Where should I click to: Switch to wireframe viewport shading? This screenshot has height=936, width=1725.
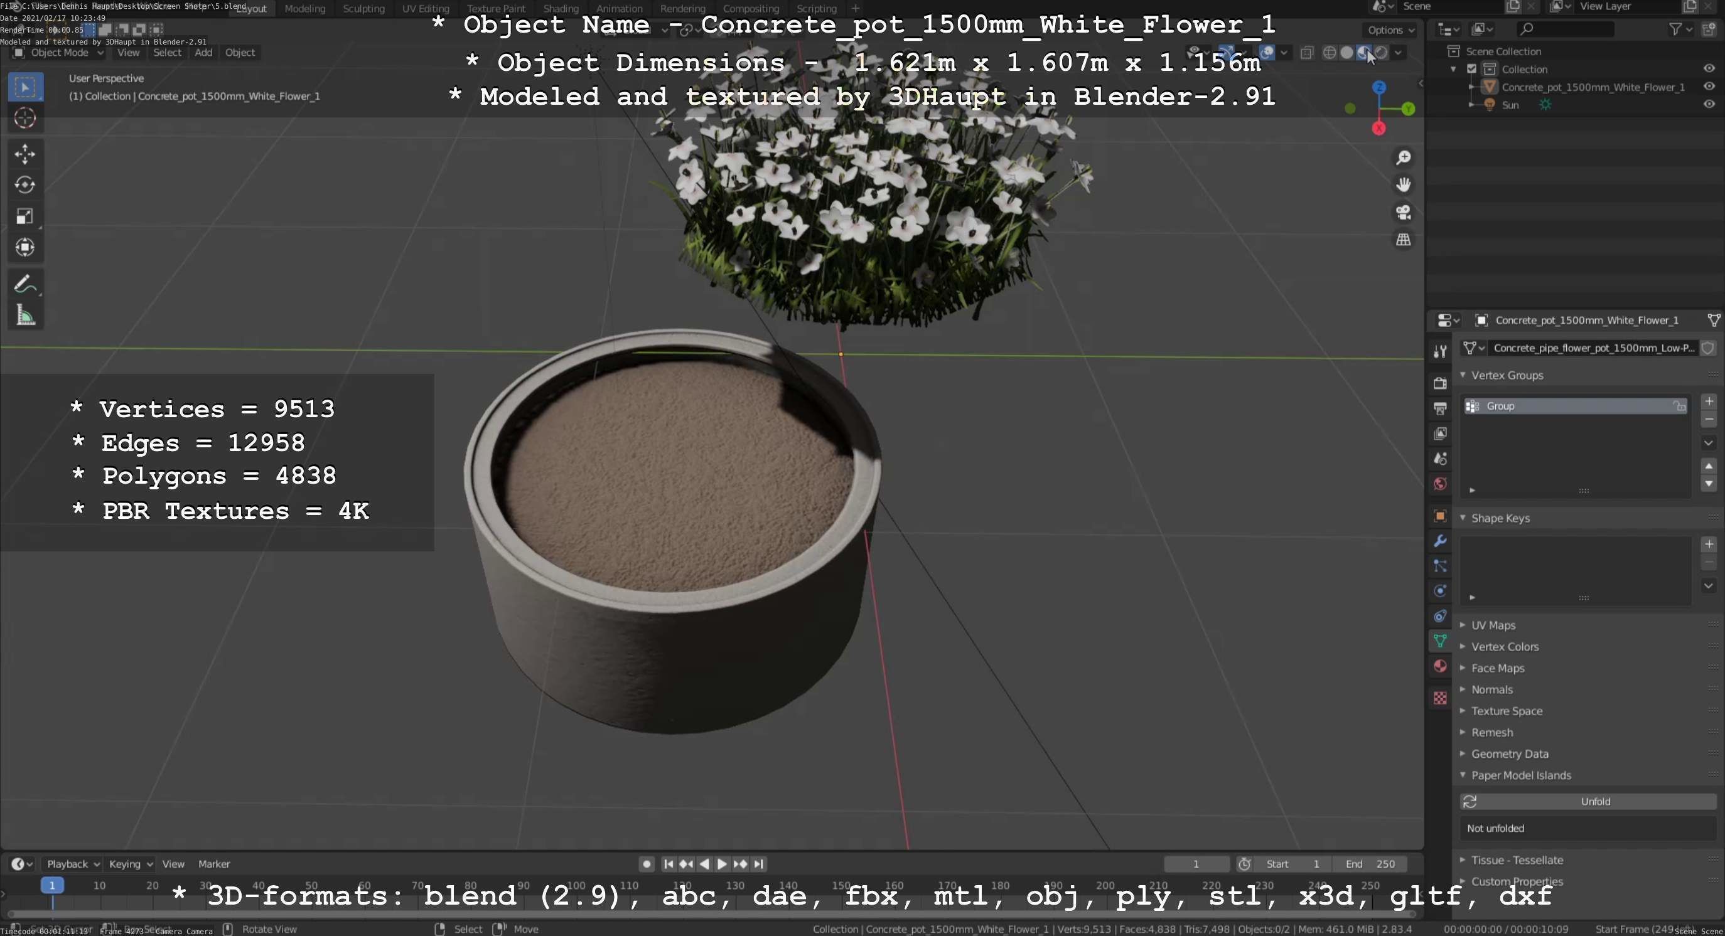click(x=1330, y=52)
